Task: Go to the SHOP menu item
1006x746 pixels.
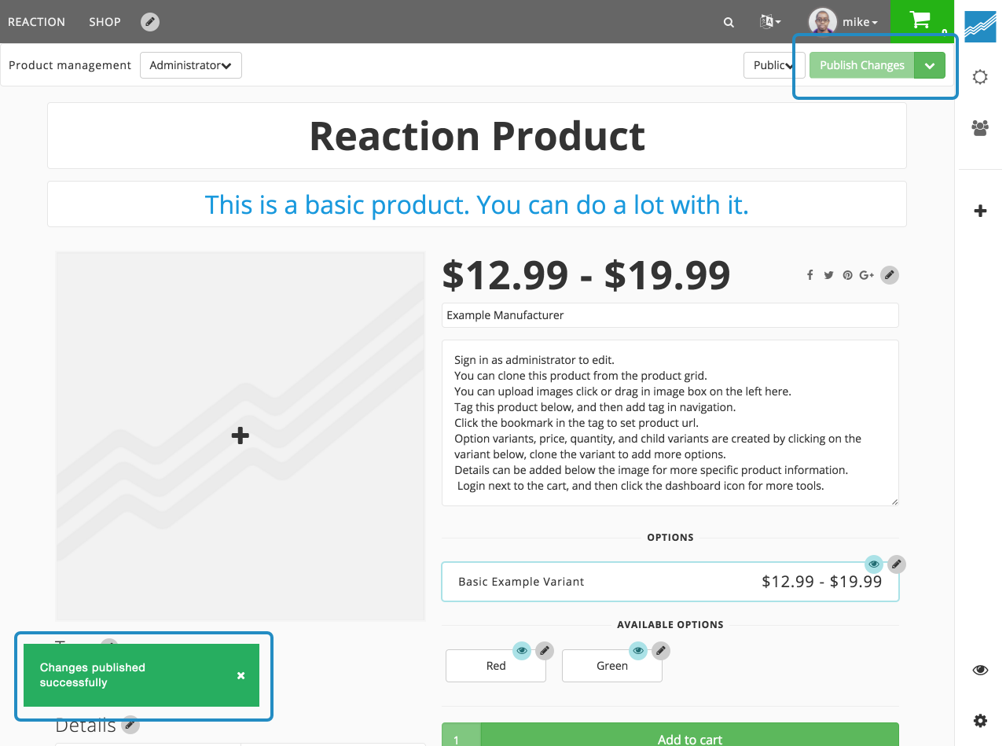Action: coord(105,22)
